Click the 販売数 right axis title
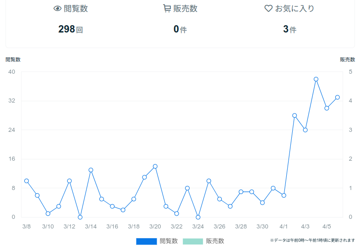 [x=347, y=60]
